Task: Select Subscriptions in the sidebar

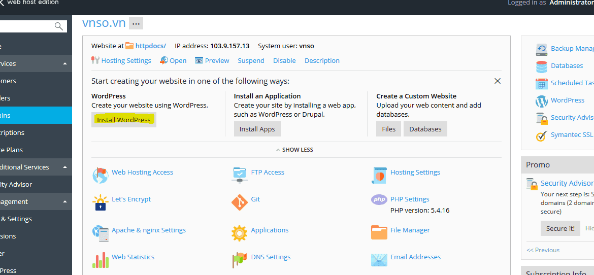Action: (36, 132)
